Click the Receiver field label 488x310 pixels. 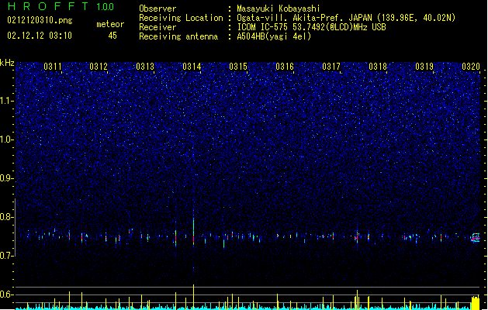(157, 27)
